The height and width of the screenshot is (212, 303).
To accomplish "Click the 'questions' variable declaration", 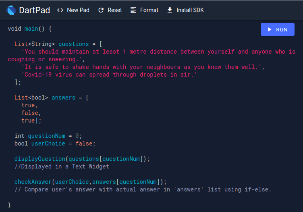I will pos(74,44).
